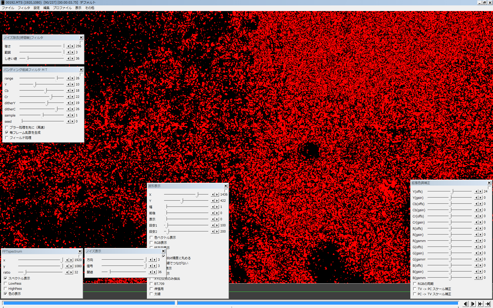Step to the next frame
Viewport: 493px width, 308px height.
pos(473,304)
